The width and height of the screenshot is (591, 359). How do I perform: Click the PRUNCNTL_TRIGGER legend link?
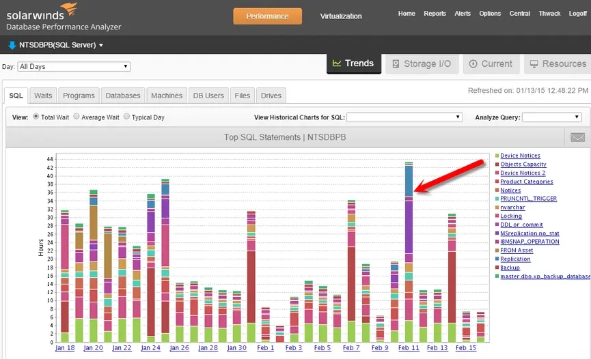tap(528, 199)
